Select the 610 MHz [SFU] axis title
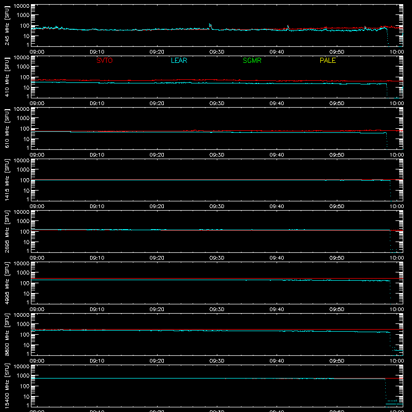Image resolution: width=412 pixels, height=412 pixels. point(7,128)
